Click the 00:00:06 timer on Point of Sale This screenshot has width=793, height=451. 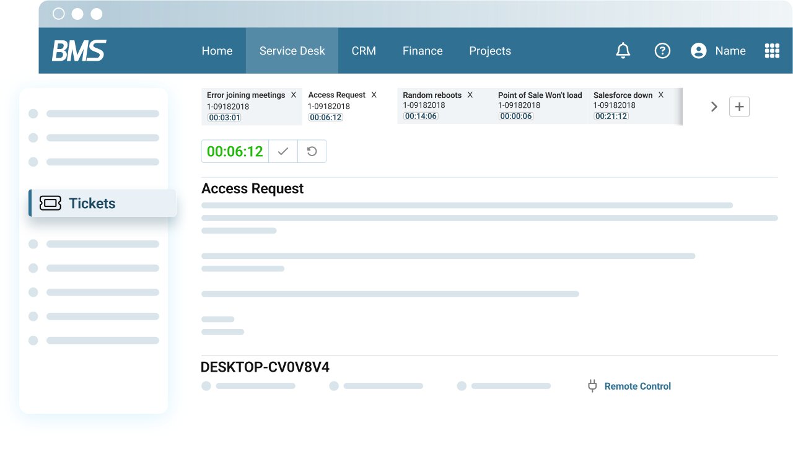click(x=515, y=116)
